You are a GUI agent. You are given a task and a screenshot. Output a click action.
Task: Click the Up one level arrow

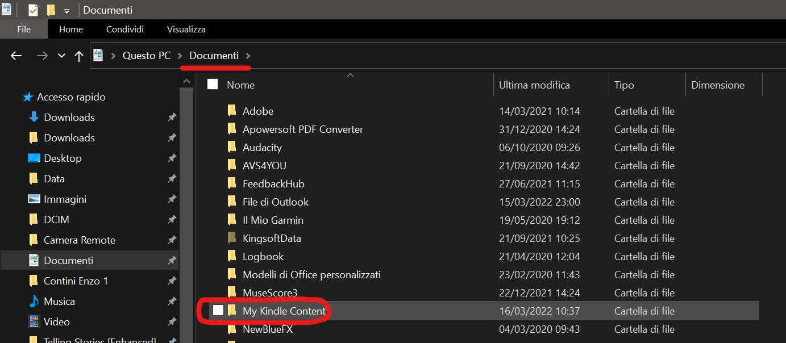(x=79, y=56)
